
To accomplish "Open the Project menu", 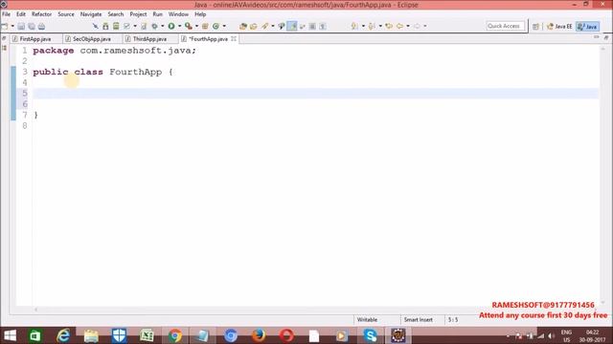I will coord(138,14).
